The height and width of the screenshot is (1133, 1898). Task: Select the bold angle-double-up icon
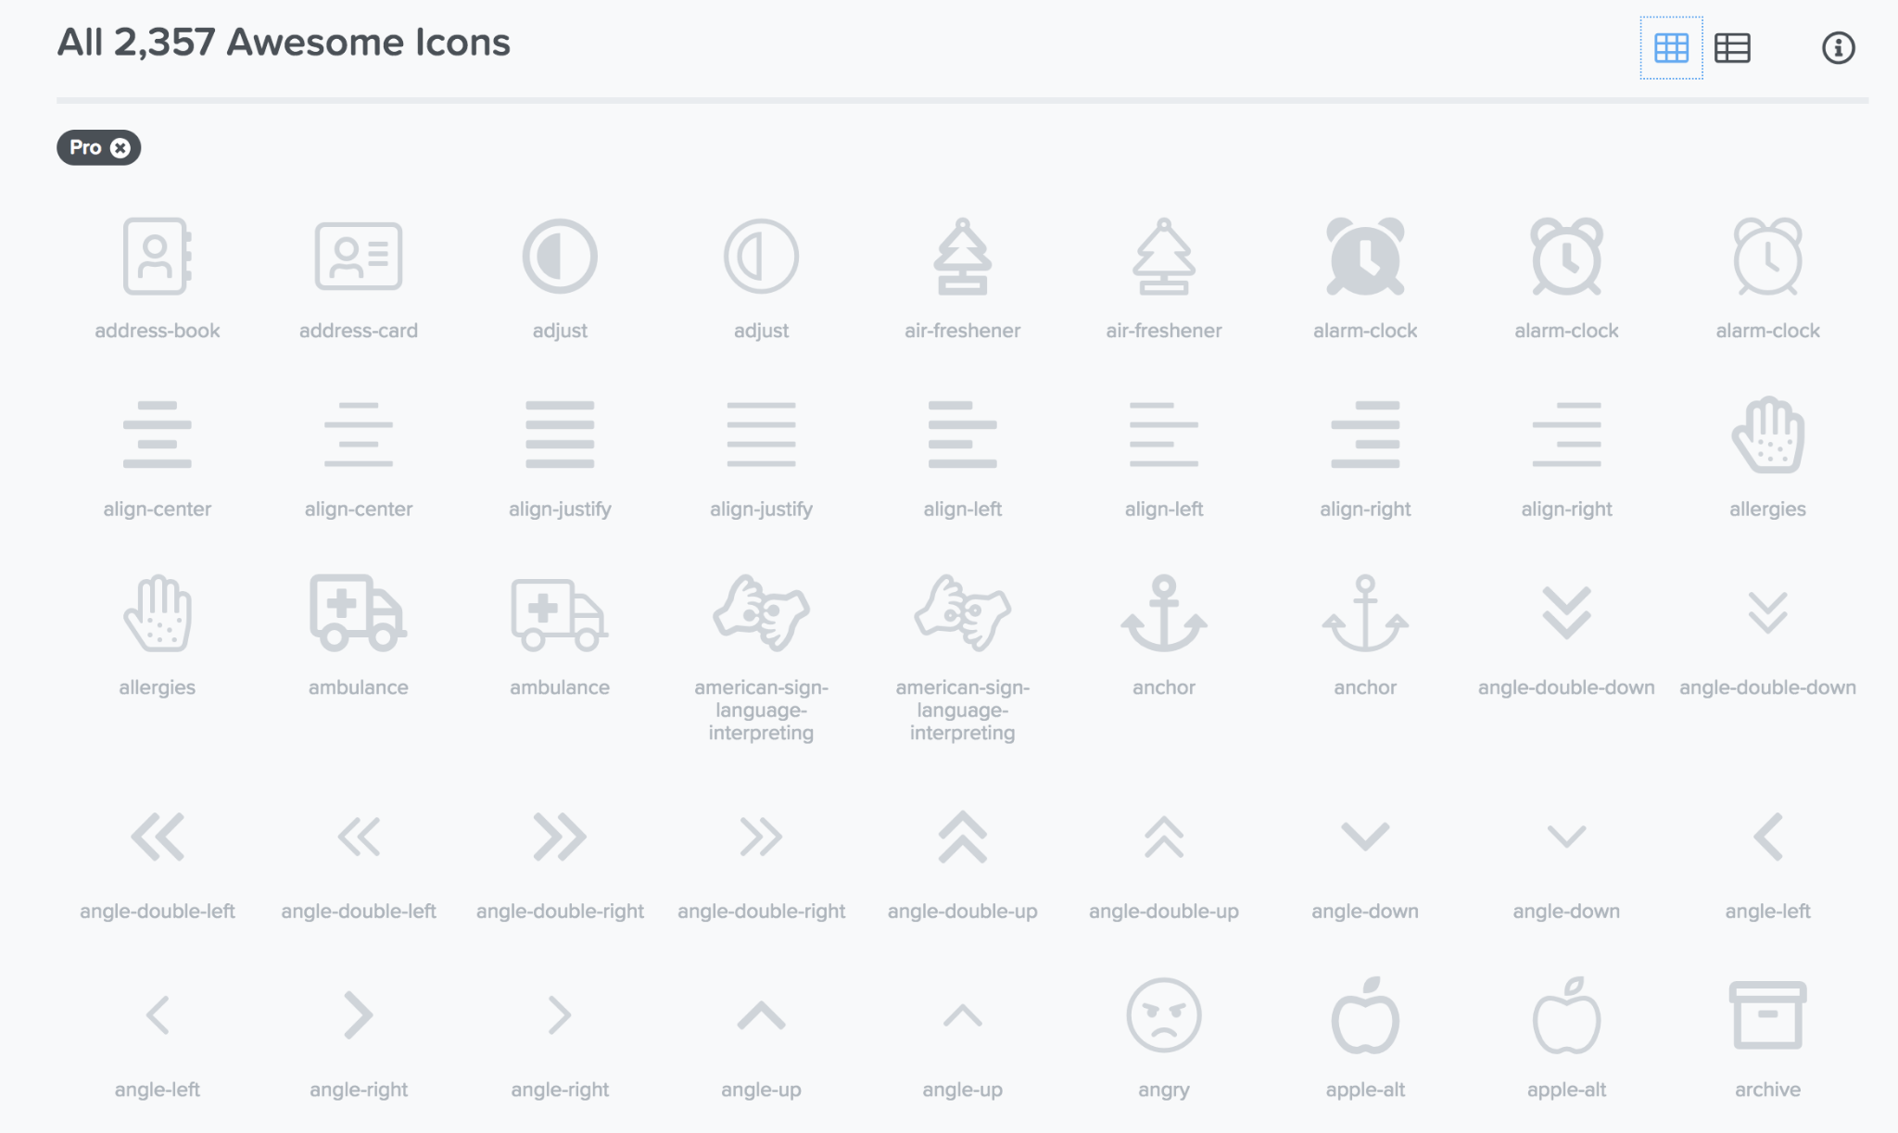click(x=962, y=837)
